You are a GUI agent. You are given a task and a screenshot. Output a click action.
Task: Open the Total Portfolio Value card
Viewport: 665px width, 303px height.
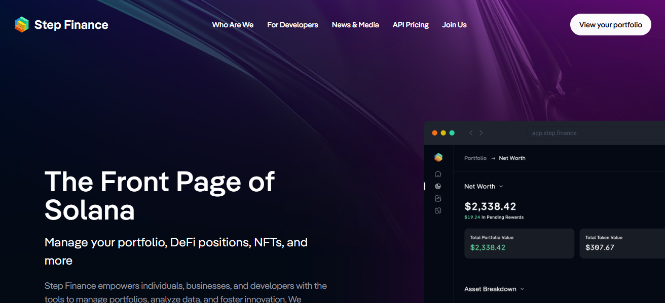[519, 243]
